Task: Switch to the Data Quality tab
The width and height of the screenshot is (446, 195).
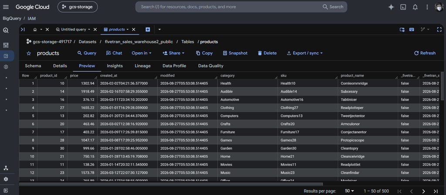Action: click(211, 66)
